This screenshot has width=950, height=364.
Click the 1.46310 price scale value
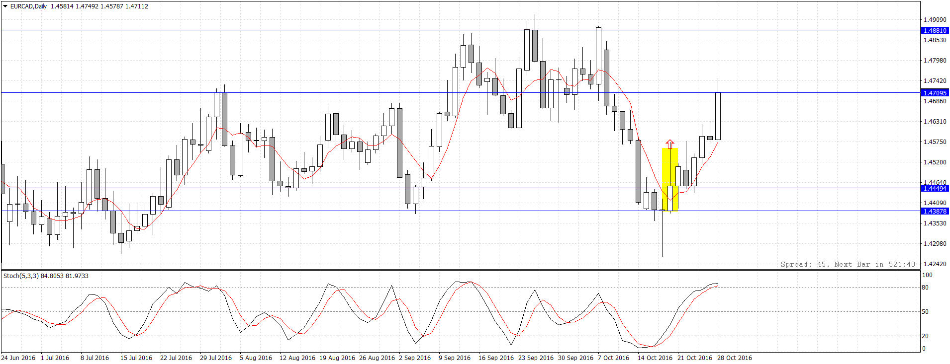[935, 122]
